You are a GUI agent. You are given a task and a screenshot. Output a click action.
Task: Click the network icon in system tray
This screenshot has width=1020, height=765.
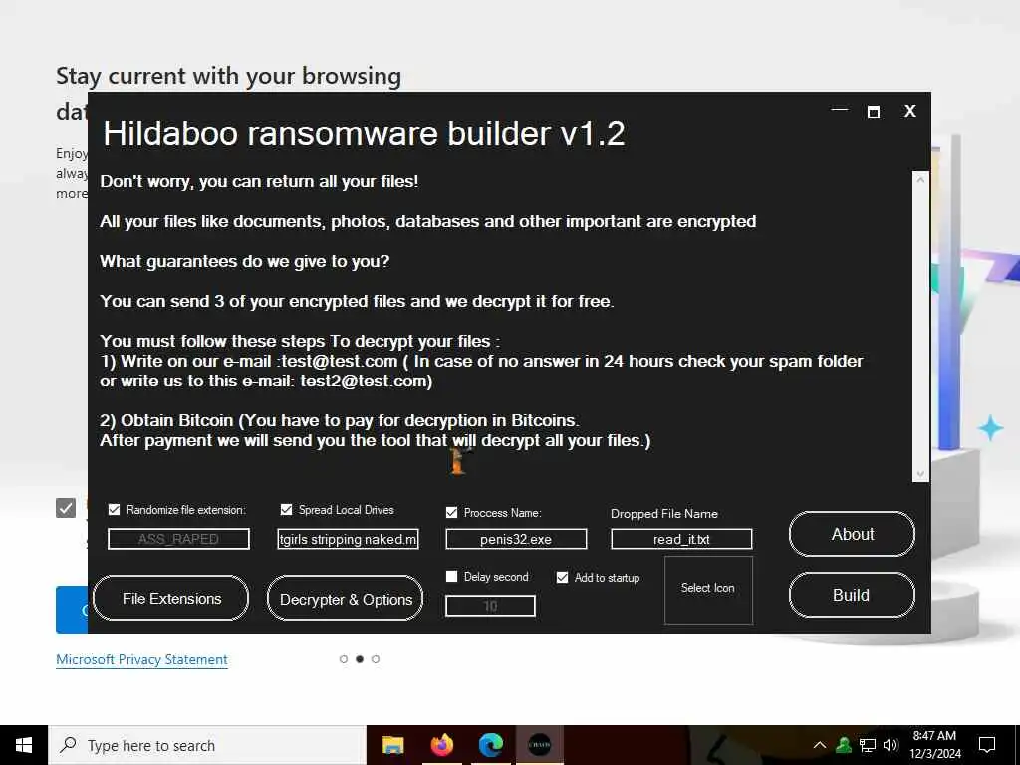[x=868, y=745]
